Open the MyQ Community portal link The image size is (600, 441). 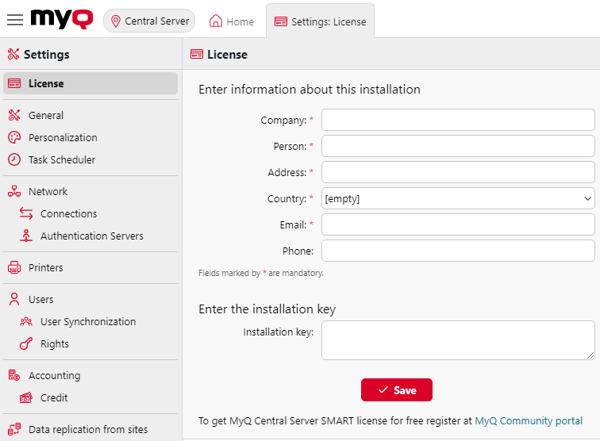(529, 421)
